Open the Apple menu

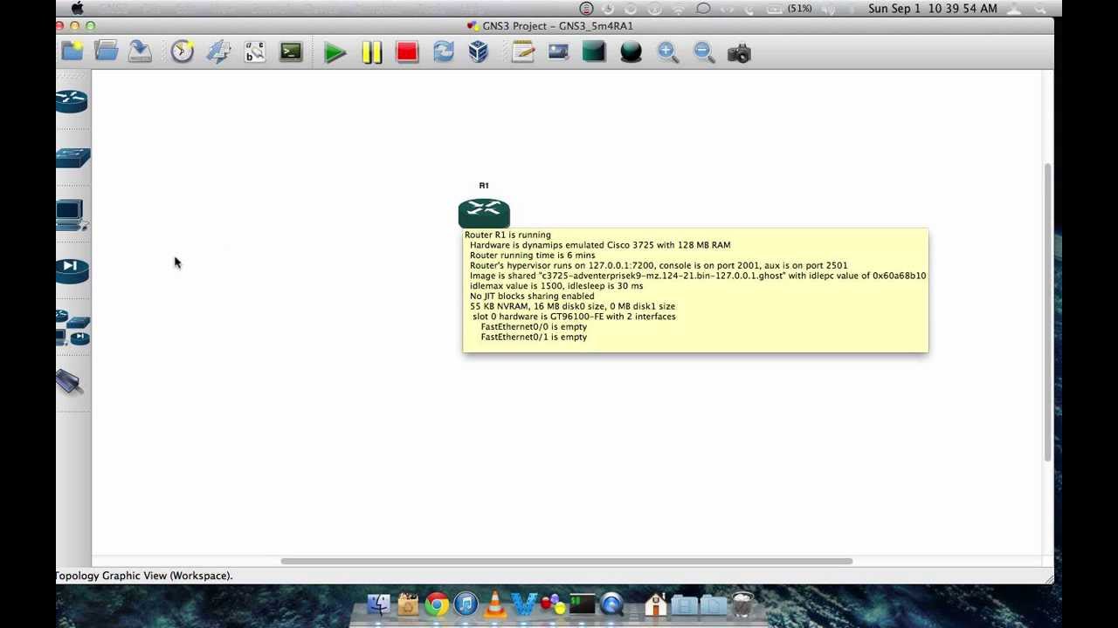click(77, 8)
